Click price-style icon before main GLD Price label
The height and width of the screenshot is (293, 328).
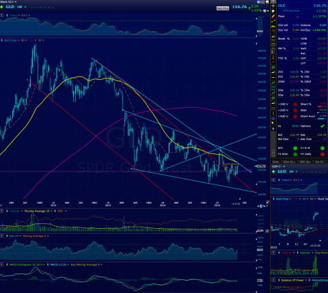click(x=2, y=40)
